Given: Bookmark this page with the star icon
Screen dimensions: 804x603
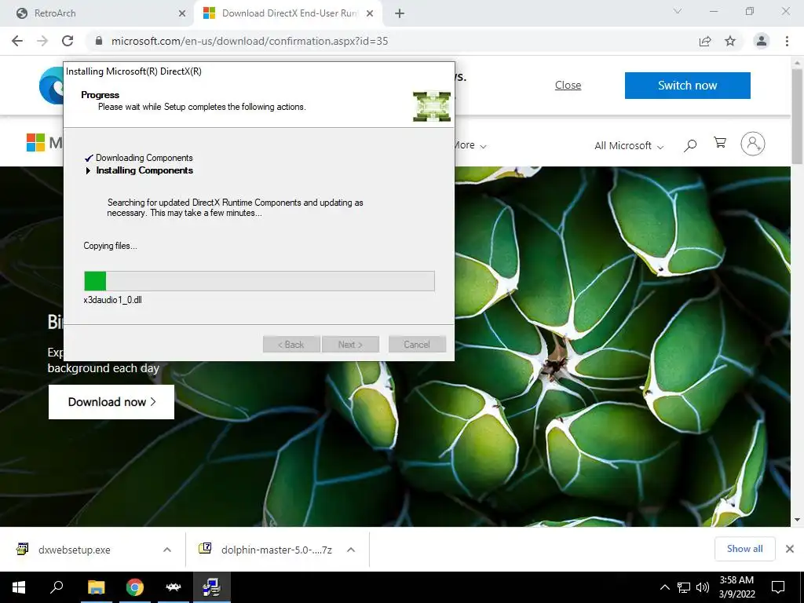Looking at the screenshot, I should pos(730,41).
